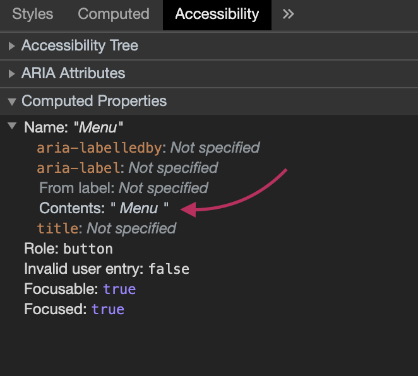Image resolution: width=418 pixels, height=376 pixels.
Task: Collapse the Name property triangle
Action: (x=12, y=126)
